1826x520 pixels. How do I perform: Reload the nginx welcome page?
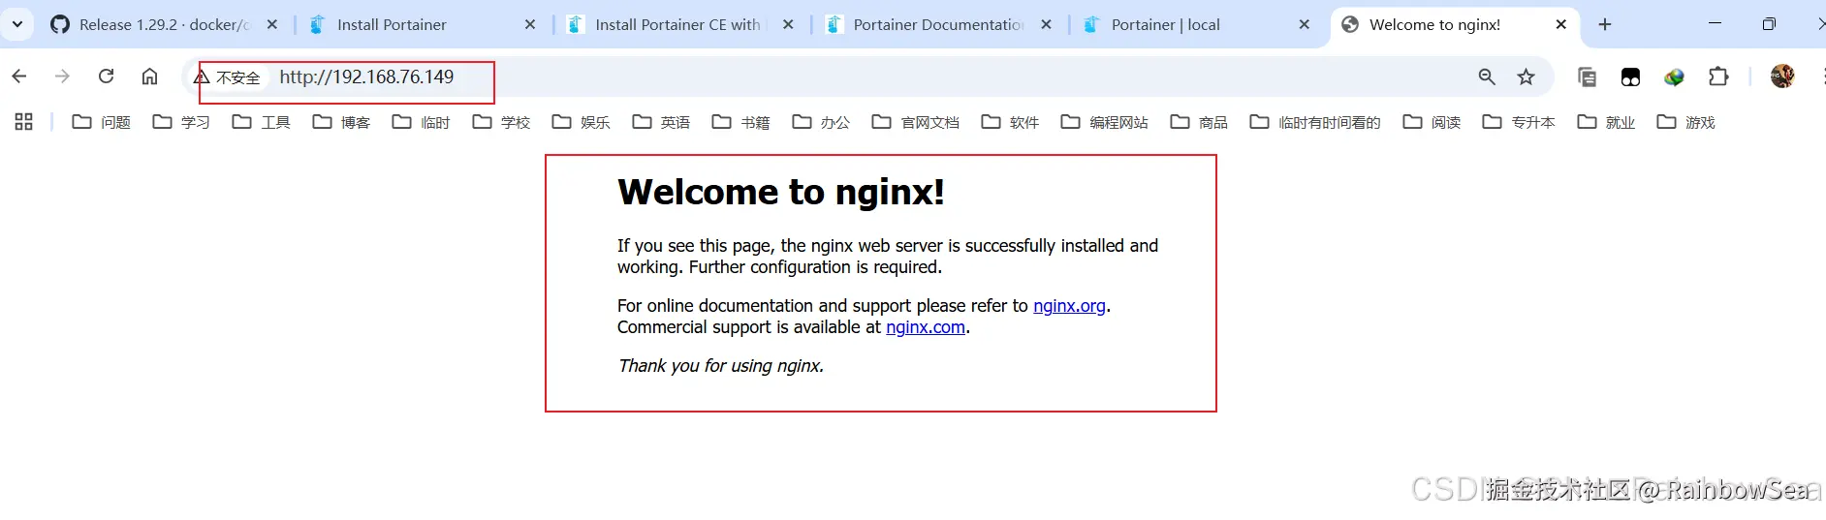click(x=106, y=76)
